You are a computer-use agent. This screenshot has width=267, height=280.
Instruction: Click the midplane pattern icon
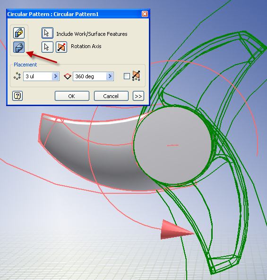(x=136, y=76)
